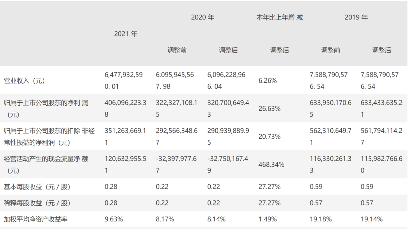This screenshot has height=229, width=408.
Task: Click the 归属于上市公司股东的净利润（元）row label
Action: (46, 108)
